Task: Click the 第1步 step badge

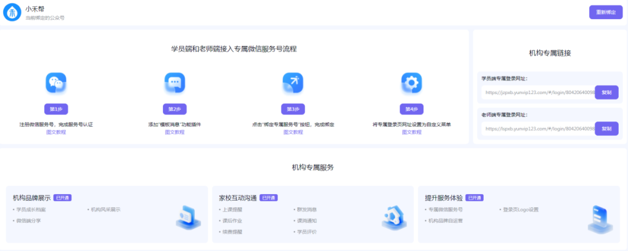Action: click(56, 109)
